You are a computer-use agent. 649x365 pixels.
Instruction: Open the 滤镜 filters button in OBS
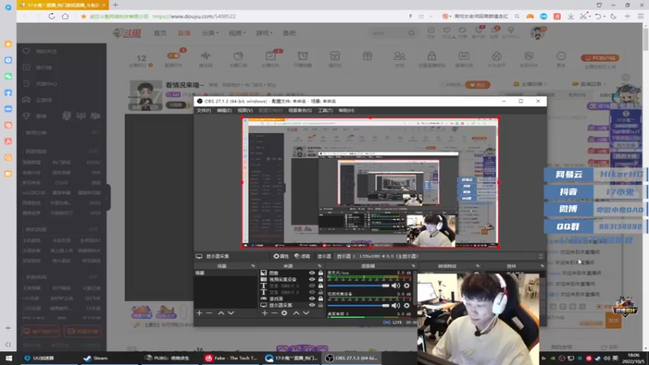point(302,256)
